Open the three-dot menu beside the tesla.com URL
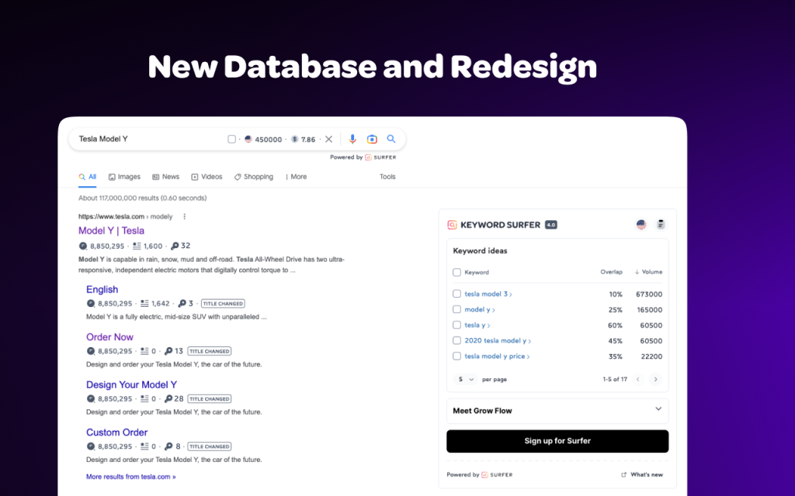This screenshot has height=496, width=795. (x=184, y=217)
